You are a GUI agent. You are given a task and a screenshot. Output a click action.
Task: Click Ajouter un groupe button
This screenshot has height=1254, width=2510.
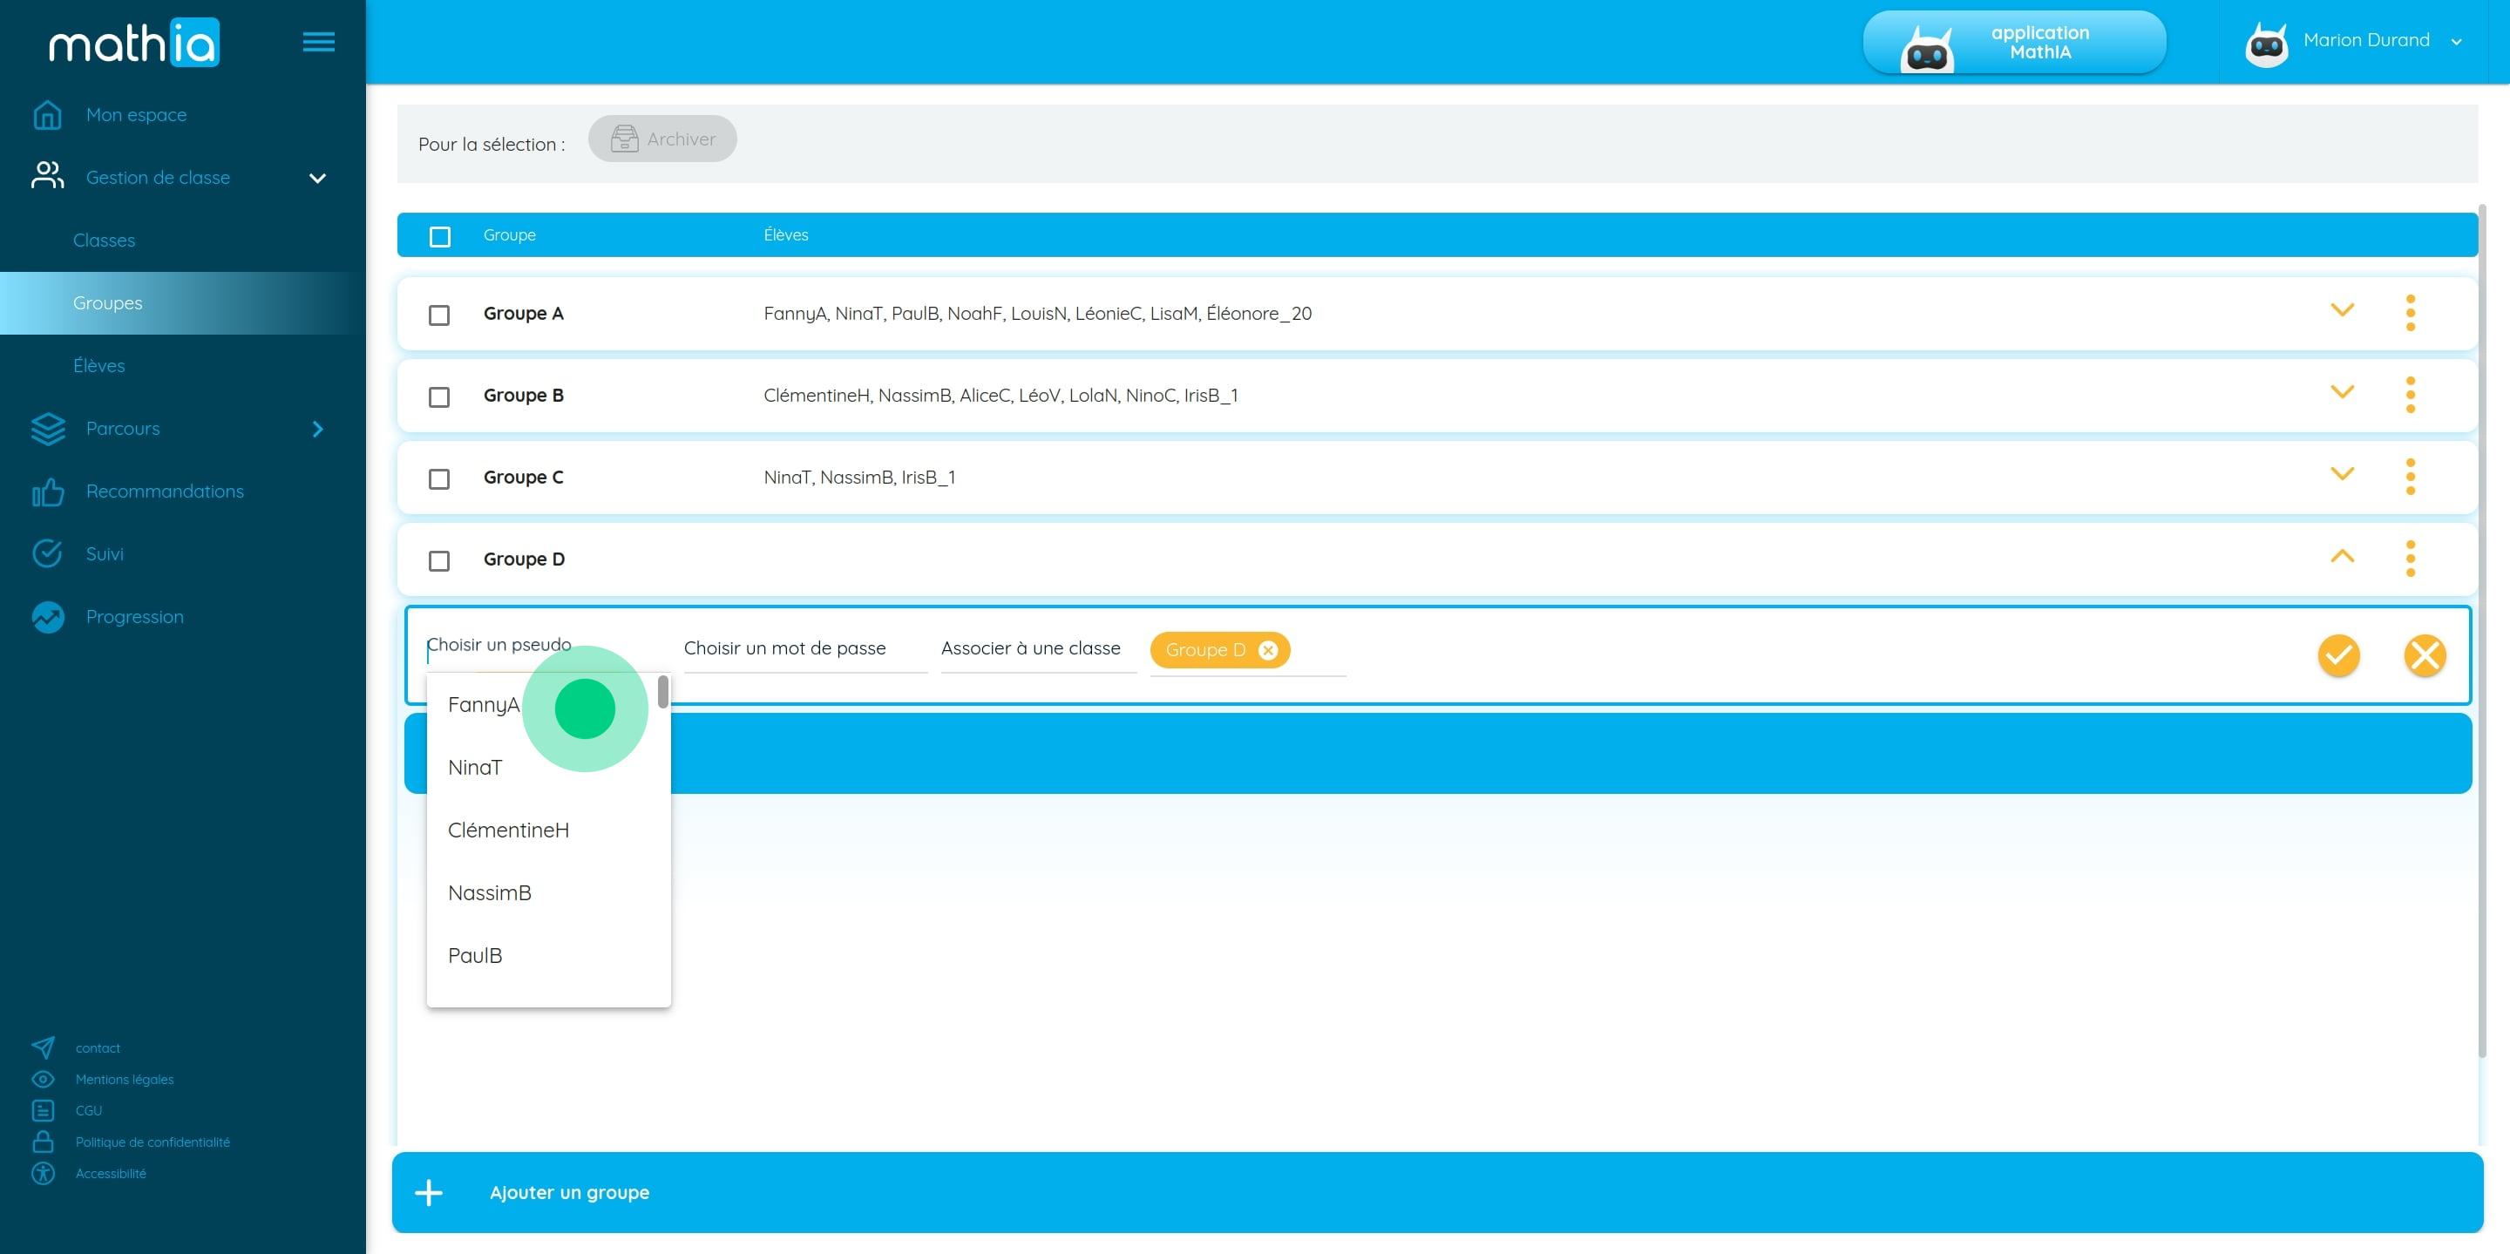(x=1437, y=1193)
